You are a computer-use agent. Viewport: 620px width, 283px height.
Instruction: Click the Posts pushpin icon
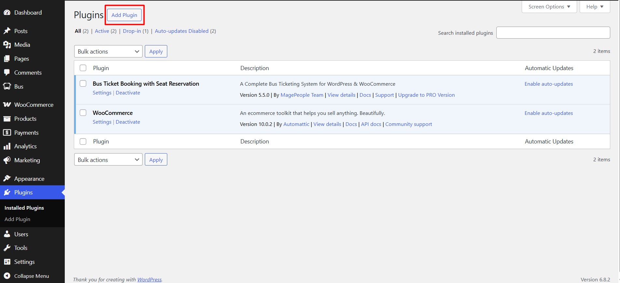[x=7, y=31]
